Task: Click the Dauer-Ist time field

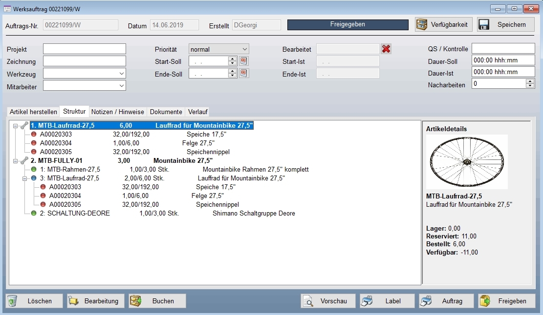Action: click(x=503, y=72)
